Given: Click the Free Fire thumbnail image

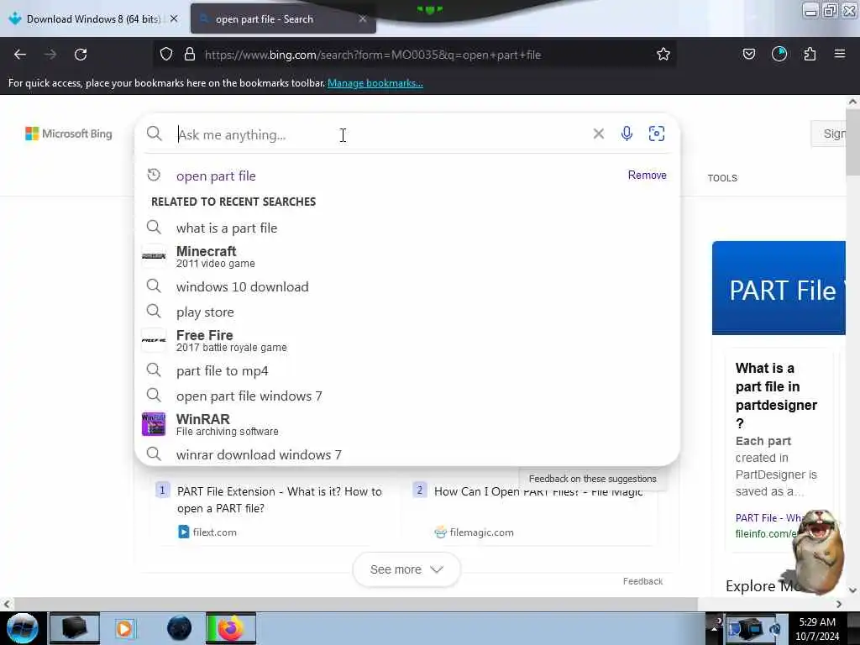Looking at the screenshot, I should click(x=154, y=340).
